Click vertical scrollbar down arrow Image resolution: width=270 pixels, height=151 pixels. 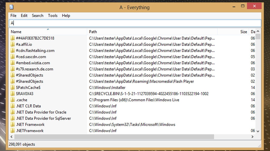click(x=258, y=131)
